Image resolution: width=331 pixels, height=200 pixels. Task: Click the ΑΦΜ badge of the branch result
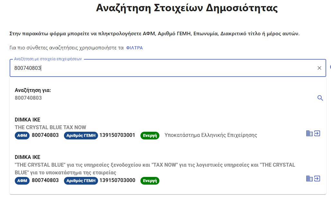[22, 135]
